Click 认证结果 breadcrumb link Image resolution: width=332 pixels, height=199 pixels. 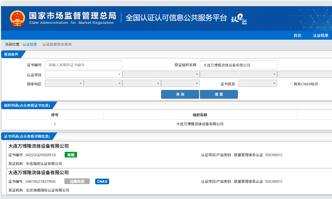(30, 44)
